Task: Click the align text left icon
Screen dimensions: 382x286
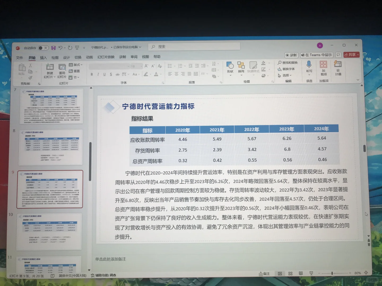Action: [170, 74]
